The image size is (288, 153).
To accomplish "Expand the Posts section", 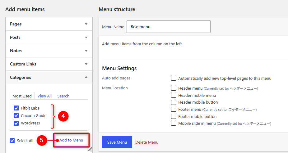I will 49,37.
